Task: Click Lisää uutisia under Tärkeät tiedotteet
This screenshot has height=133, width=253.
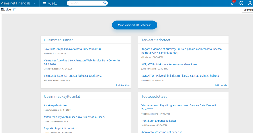Action: 220,85
